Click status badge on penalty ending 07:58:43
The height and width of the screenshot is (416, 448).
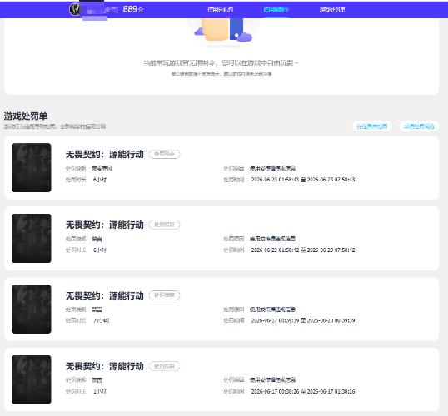pyautogui.click(x=164, y=154)
